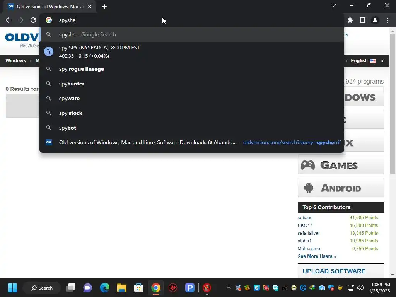Toggle the Chrome side panel icon
This screenshot has width=396, height=297.
(x=363, y=20)
